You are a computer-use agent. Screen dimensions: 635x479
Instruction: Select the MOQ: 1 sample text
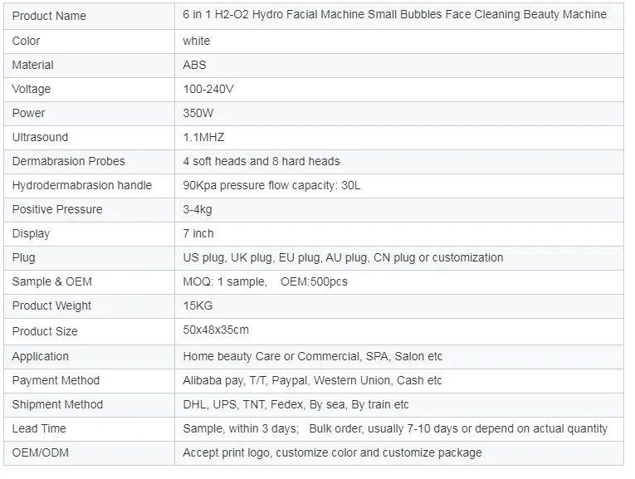coord(224,281)
